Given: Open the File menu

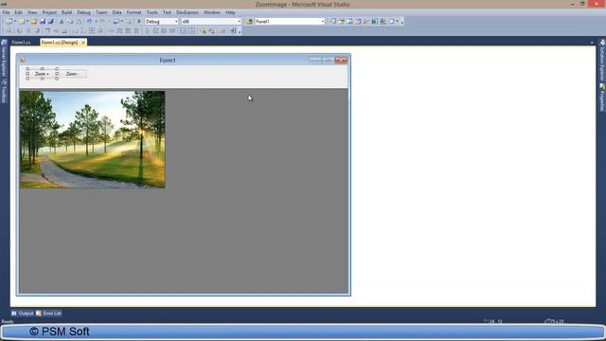Looking at the screenshot, I should tap(6, 12).
